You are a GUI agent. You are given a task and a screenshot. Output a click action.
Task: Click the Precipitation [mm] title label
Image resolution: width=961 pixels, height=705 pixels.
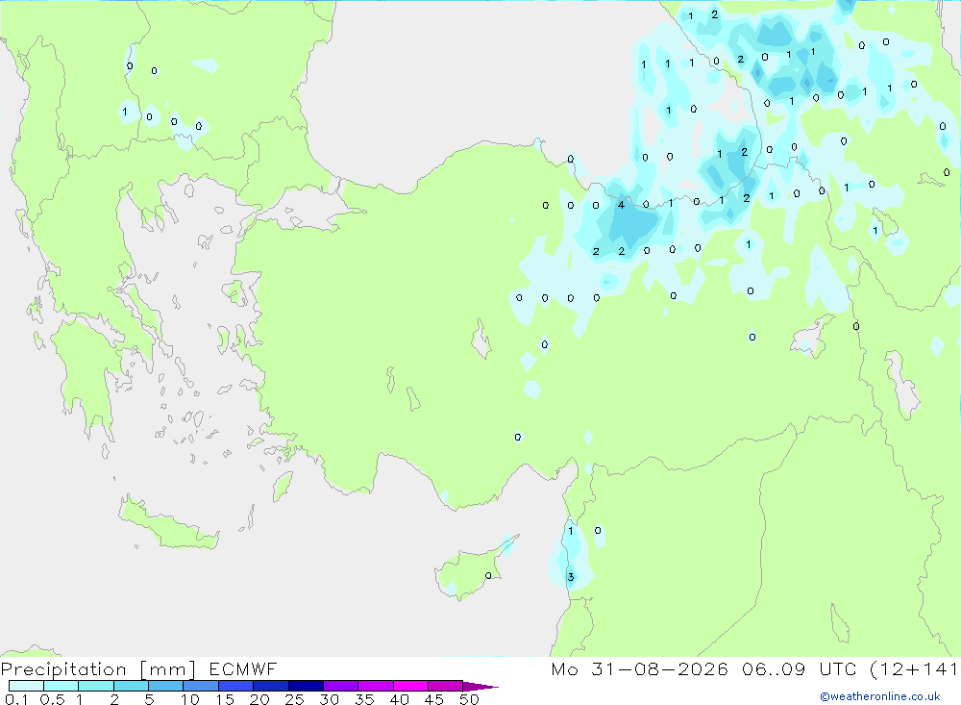[98, 668]
